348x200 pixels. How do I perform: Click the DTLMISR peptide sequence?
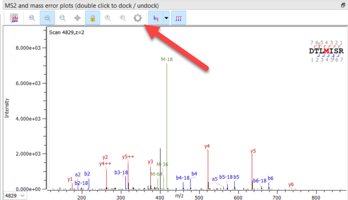coord(326,51)
